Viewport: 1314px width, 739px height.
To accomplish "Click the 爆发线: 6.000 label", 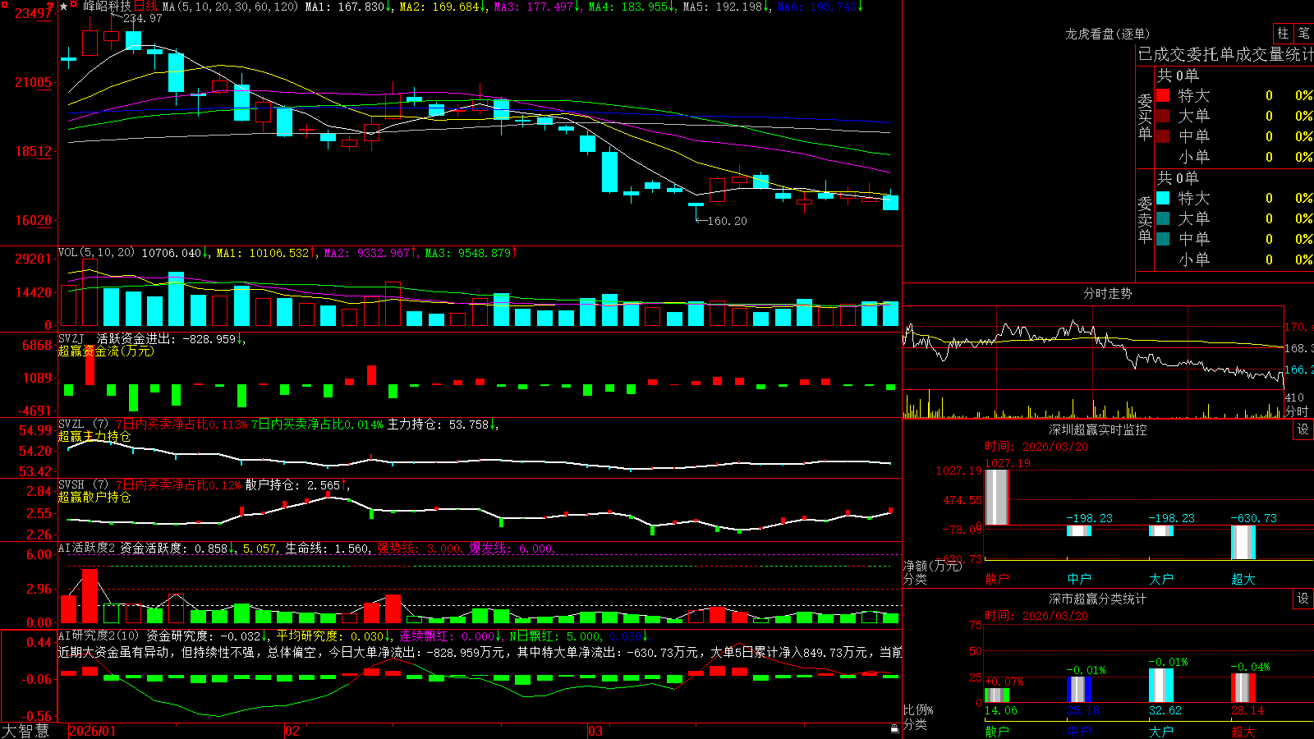I will 512,548.
